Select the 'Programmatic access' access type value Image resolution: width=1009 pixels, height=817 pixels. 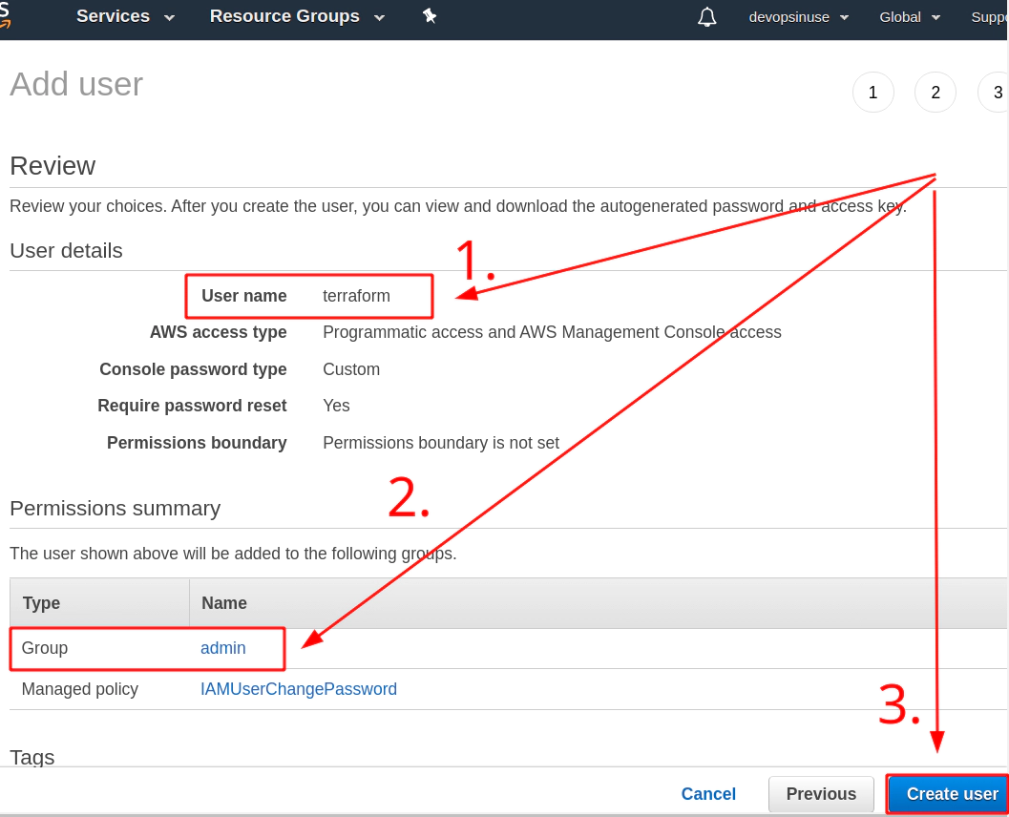(x=552, y=332)
